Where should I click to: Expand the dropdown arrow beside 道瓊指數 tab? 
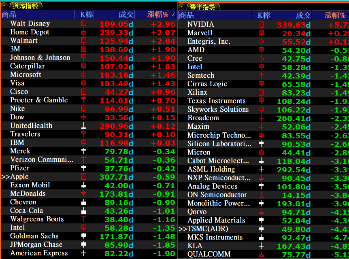pos(4,6)
